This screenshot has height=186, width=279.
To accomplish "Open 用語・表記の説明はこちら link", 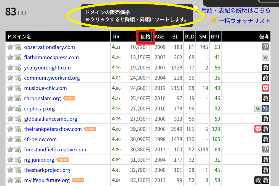I will [236, 10].
